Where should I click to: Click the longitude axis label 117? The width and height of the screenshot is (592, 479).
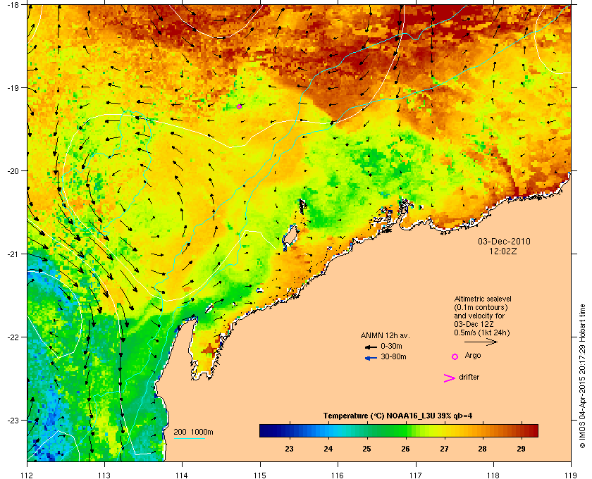tap(416, 475)
